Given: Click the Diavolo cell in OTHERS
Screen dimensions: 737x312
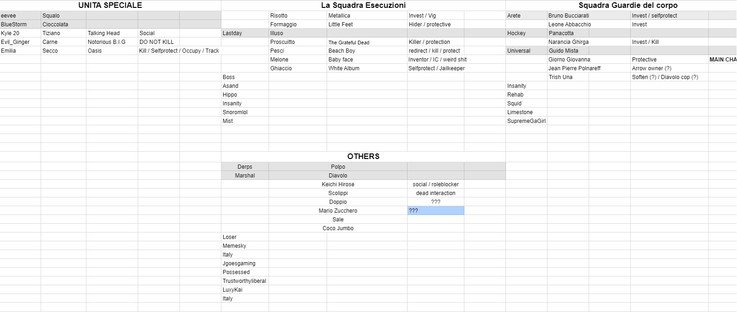Looking at the screenshot, I should tap(338, 176).
